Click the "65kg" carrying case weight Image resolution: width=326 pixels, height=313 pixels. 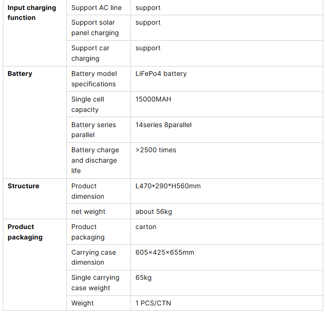coord(143,277)
